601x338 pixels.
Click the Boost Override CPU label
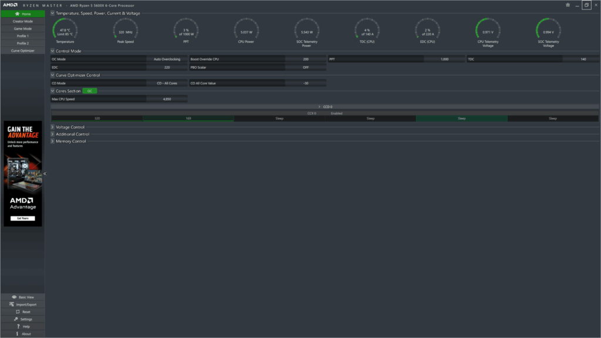[x=205, y=59]
